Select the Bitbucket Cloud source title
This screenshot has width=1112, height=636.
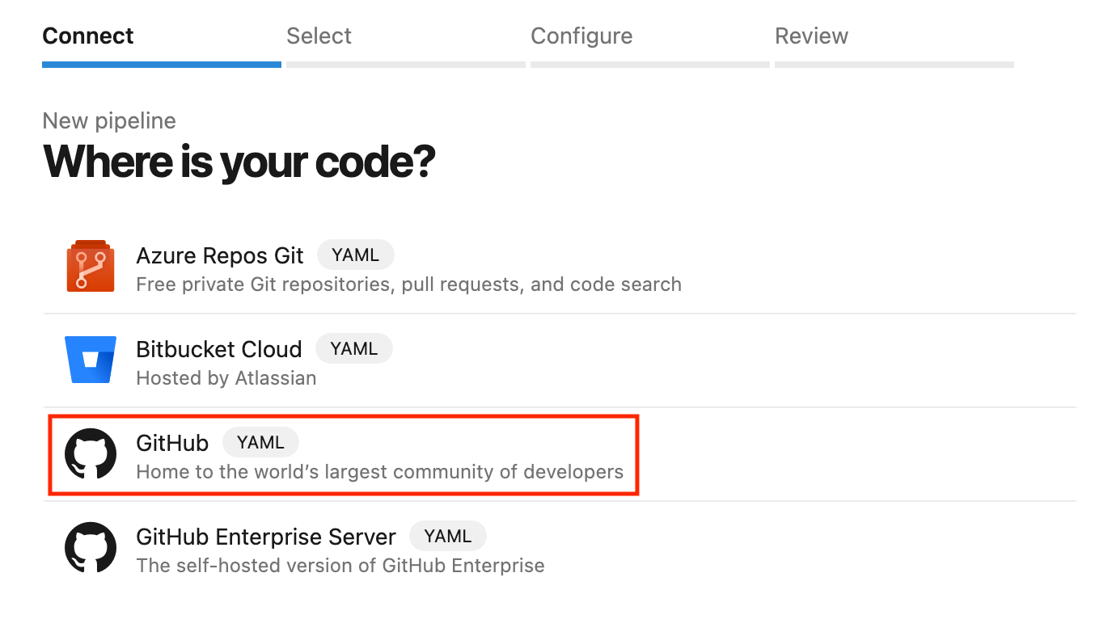[219, 349]
